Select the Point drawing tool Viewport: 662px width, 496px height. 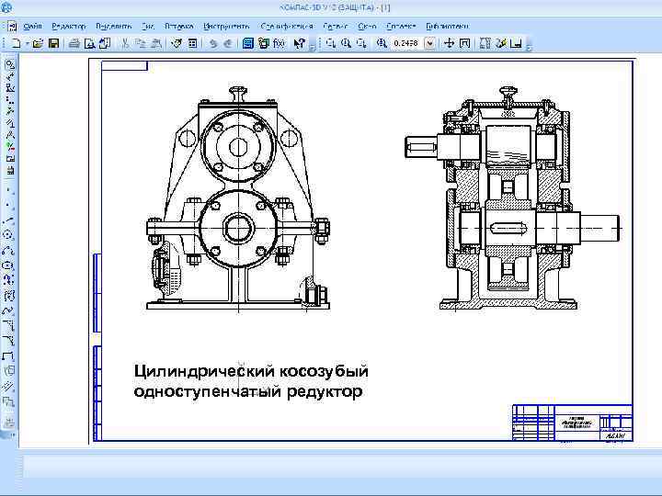click(x=10, y=191)
